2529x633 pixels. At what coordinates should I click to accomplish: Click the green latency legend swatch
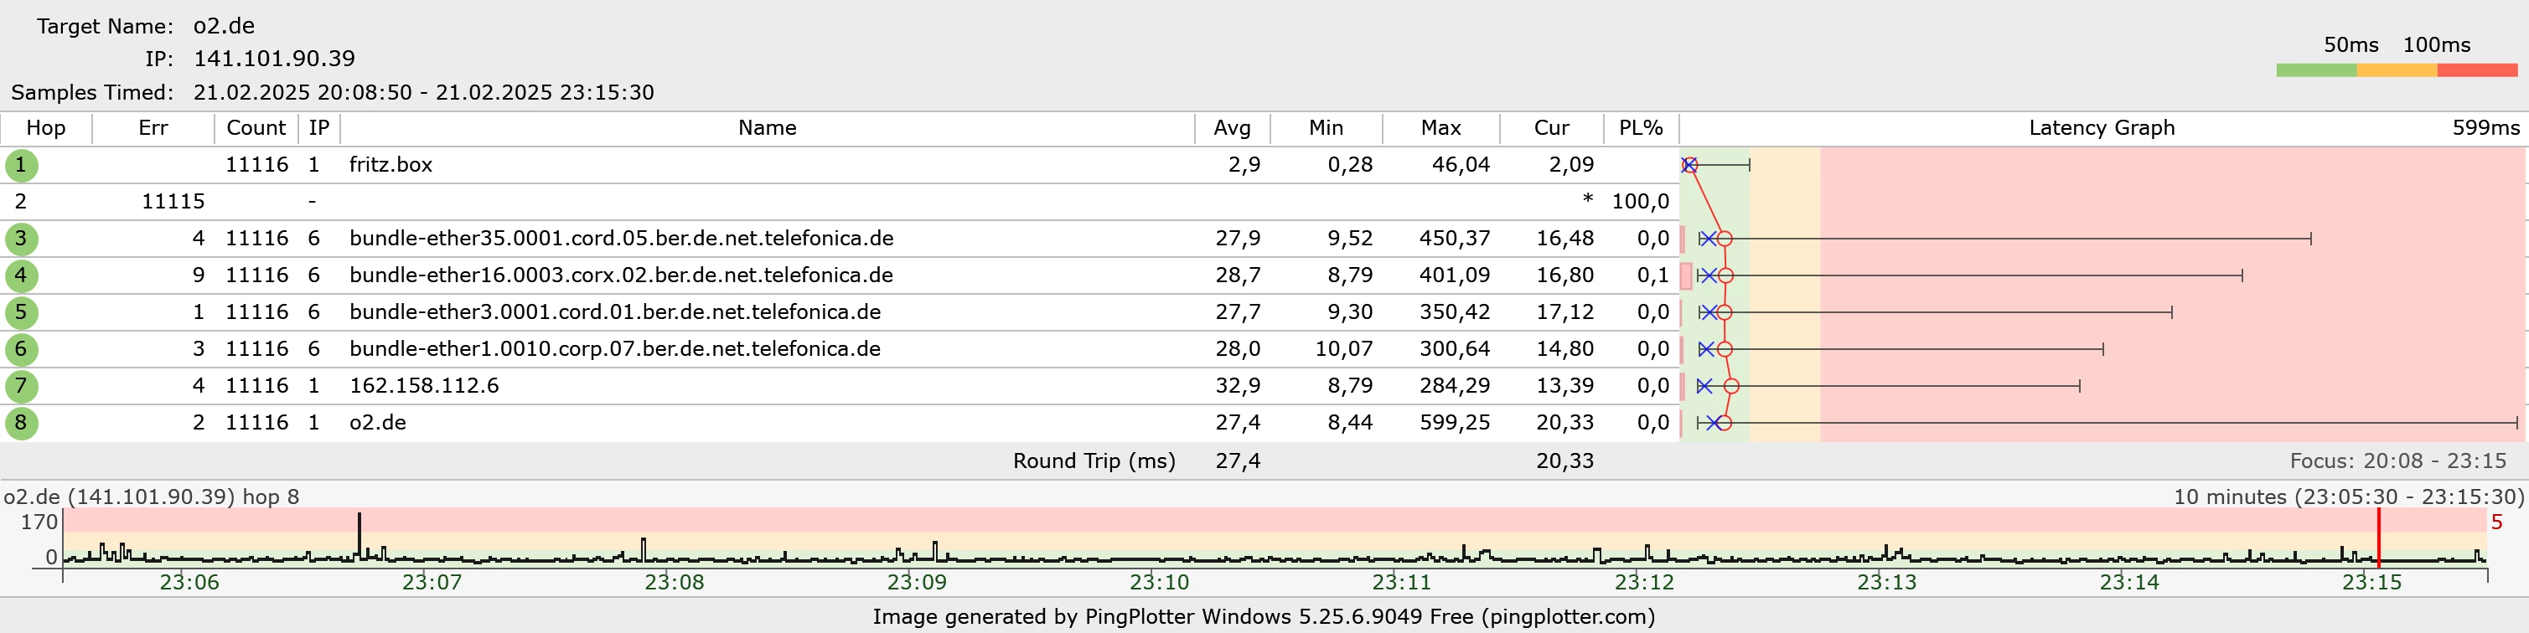[2316, 70]
